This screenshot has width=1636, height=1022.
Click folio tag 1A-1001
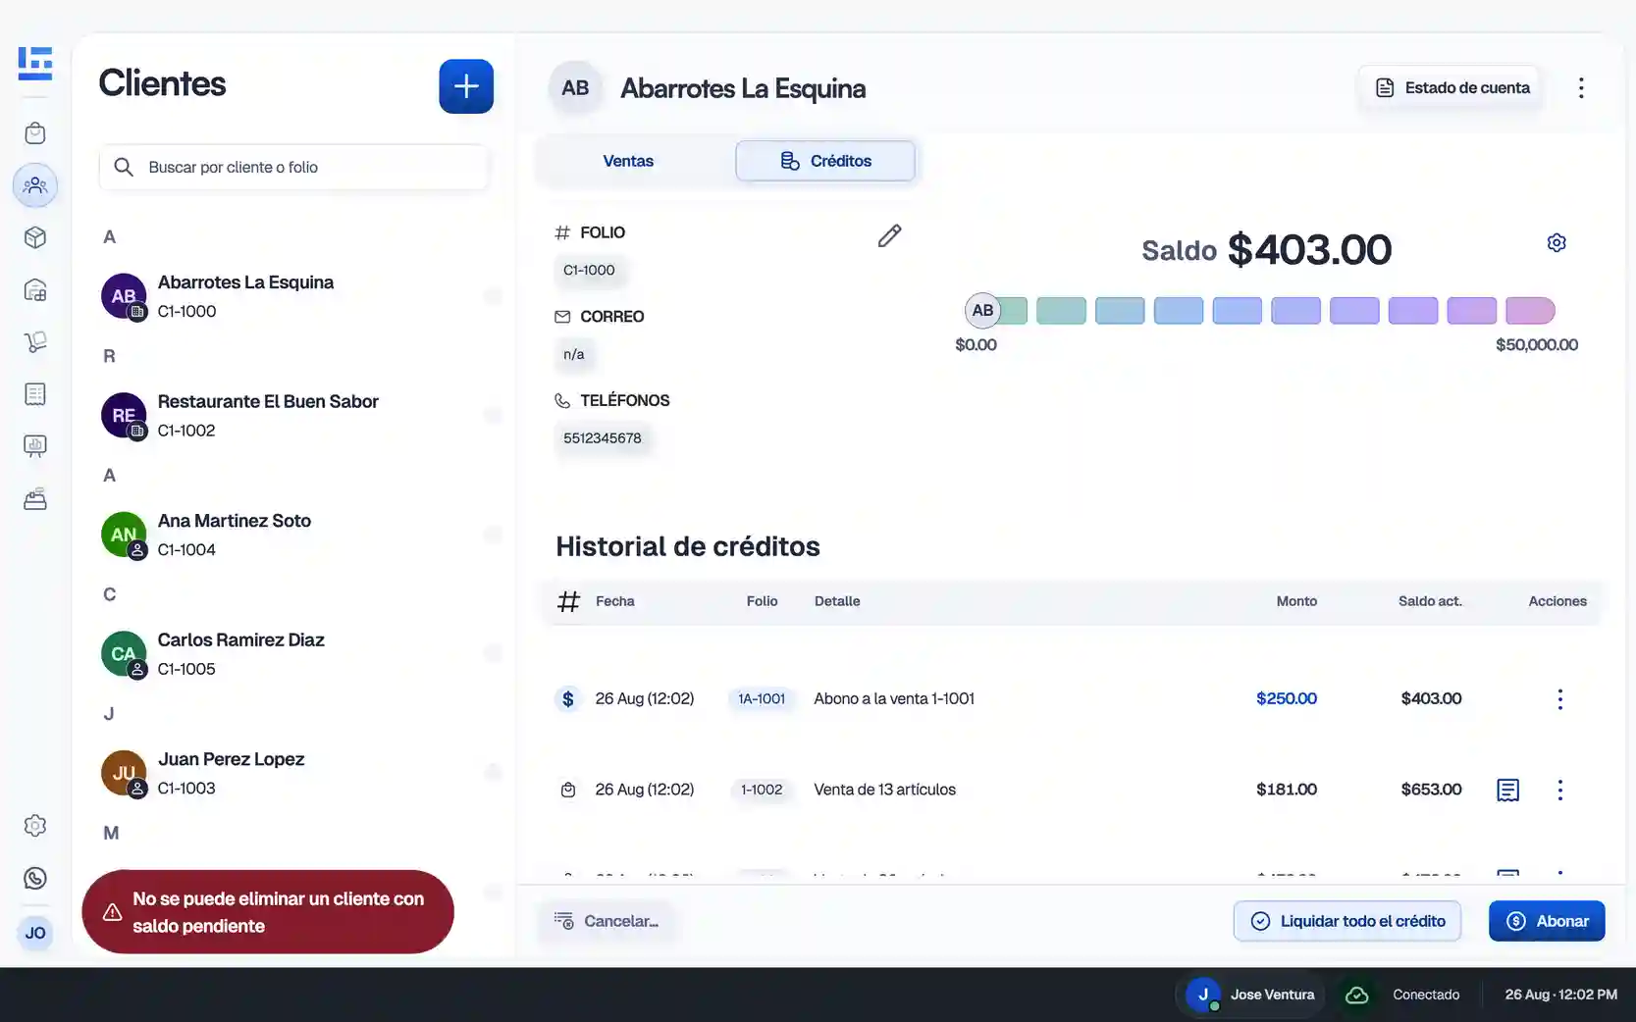click(x=762, y=699)
